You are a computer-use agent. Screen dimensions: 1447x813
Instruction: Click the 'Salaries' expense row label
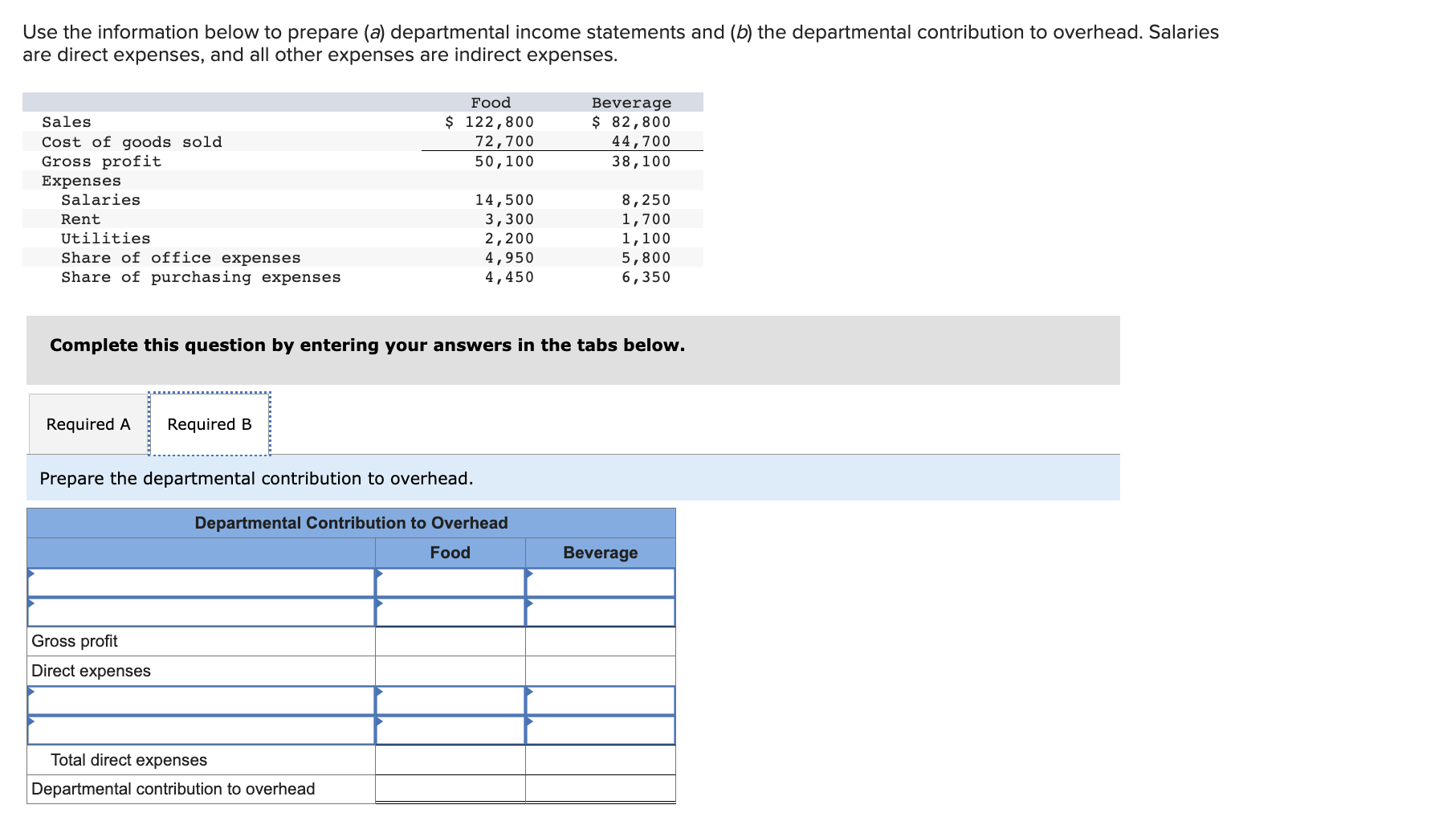(x=100, y=200)
